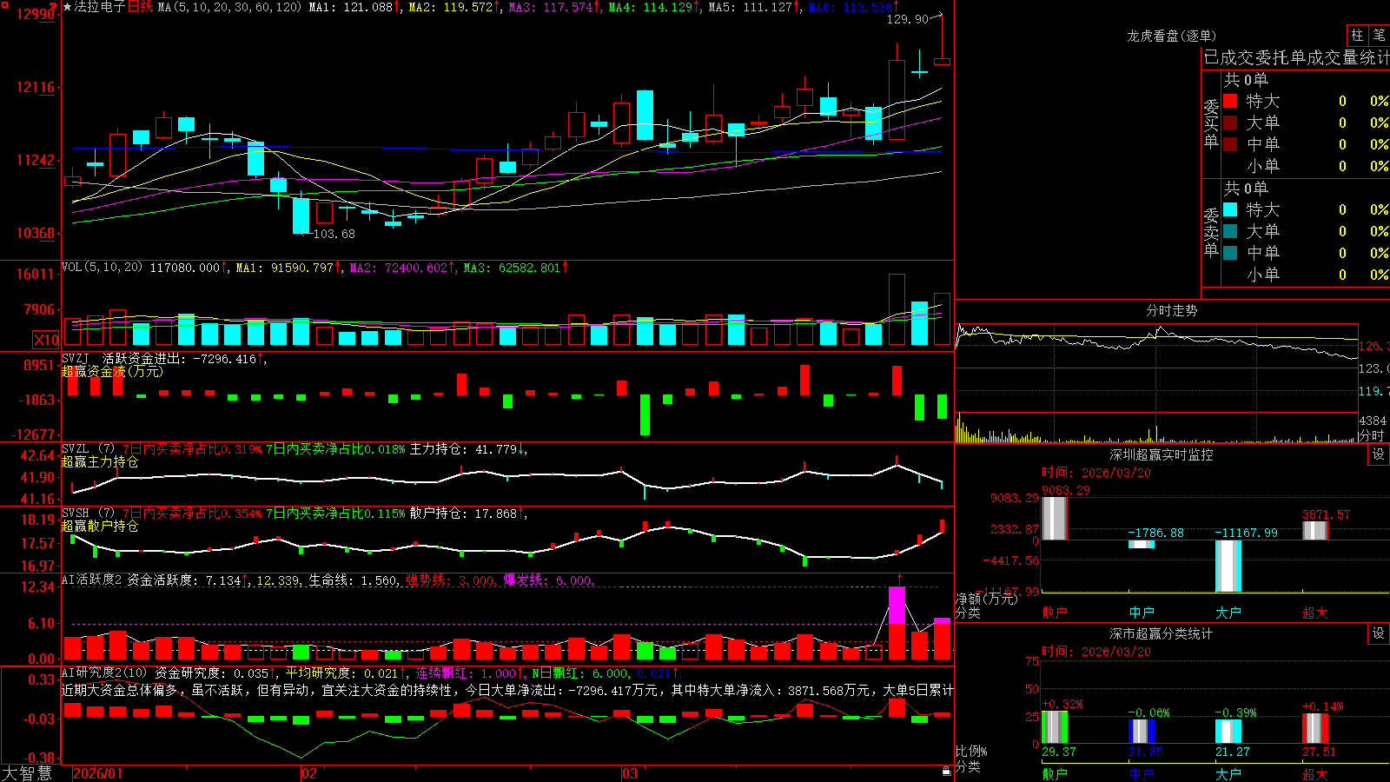Click the teal 中单 sell-order swatch
The height and width of the screenshot is (782, 1390).
click(1230, 252)
